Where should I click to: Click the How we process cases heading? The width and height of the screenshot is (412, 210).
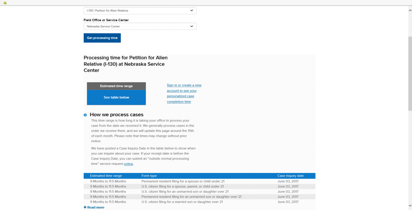(x=117, y=115)
